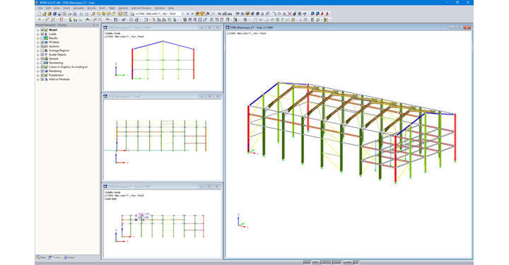The width and height of the screenshot is (509, 265).
Task: Toggle the FE Mesh checkbox
Action: tap(42, 42)
